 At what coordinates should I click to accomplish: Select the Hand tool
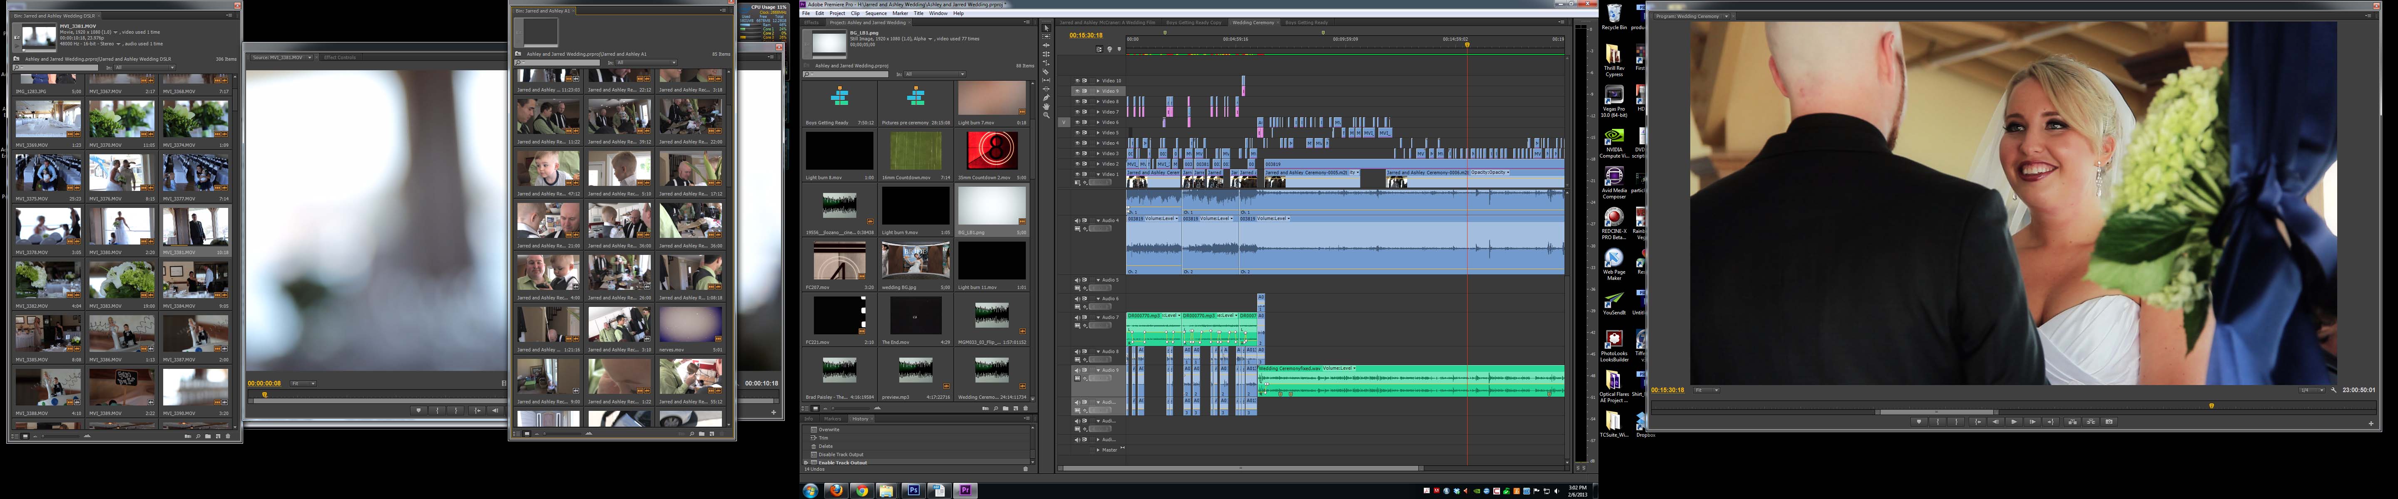point(1046,107)
